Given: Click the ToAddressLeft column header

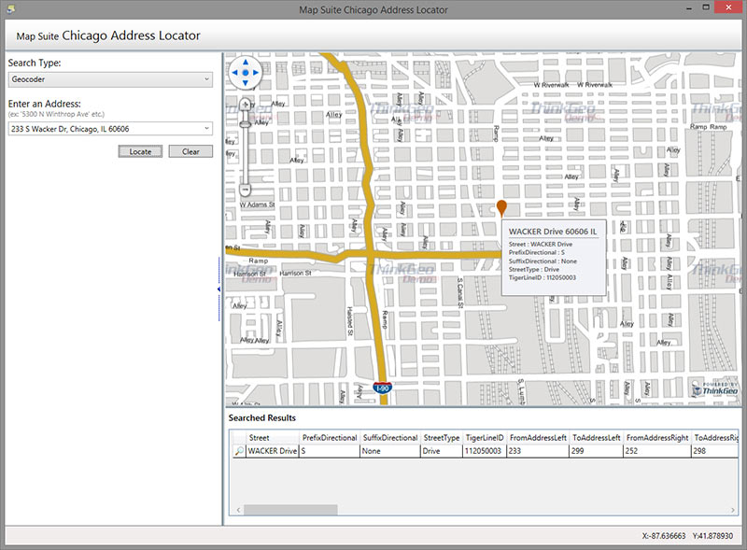Looking at the screenshot, I should pos(597,438).
